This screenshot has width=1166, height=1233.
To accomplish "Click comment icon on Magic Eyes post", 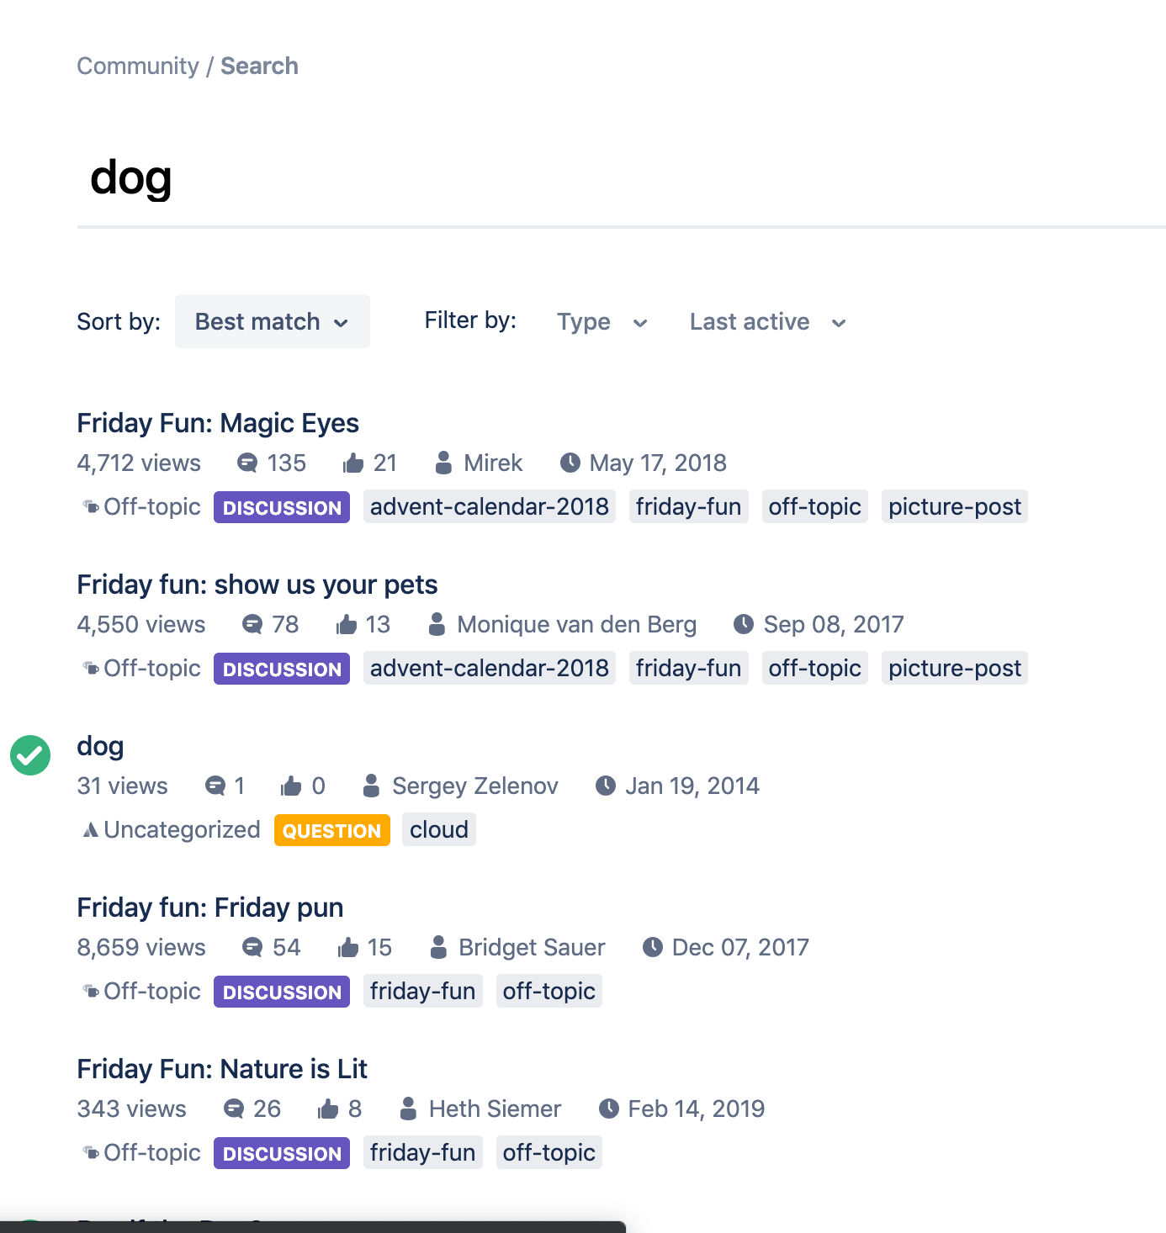I will [x=247, y=463].
